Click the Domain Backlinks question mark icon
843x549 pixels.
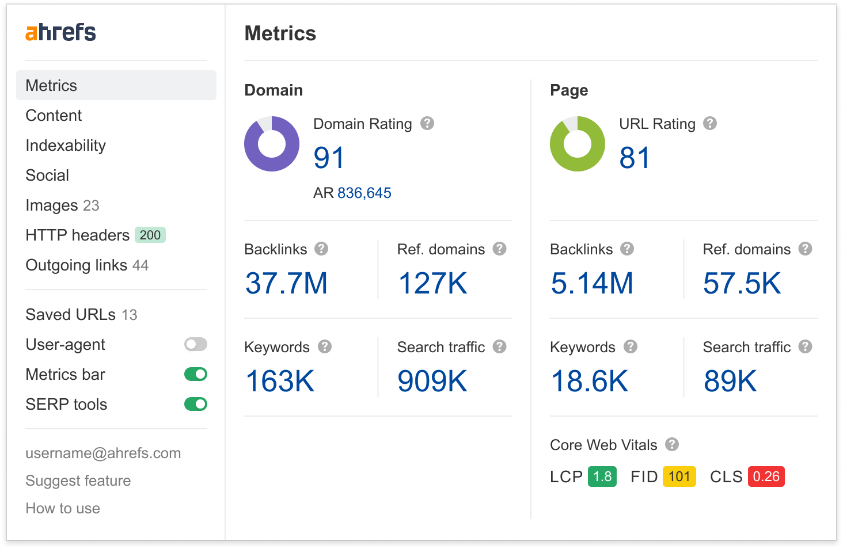point(322,249)
